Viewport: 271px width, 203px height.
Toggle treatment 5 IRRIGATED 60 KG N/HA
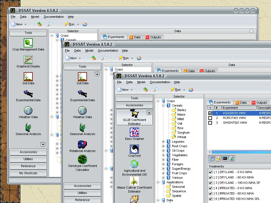point(211,193)
